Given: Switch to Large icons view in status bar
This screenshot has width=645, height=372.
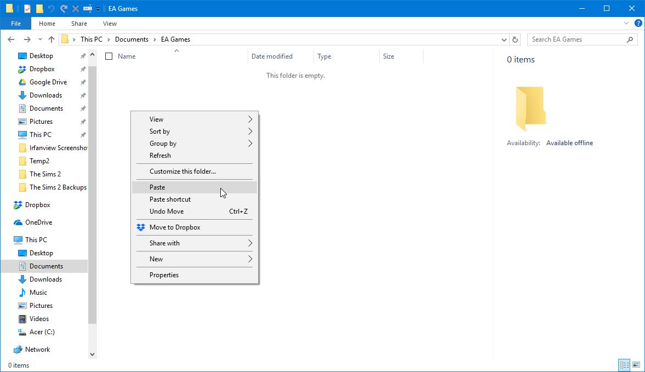Looking at the screenshot, I should [x=636, y=365].
